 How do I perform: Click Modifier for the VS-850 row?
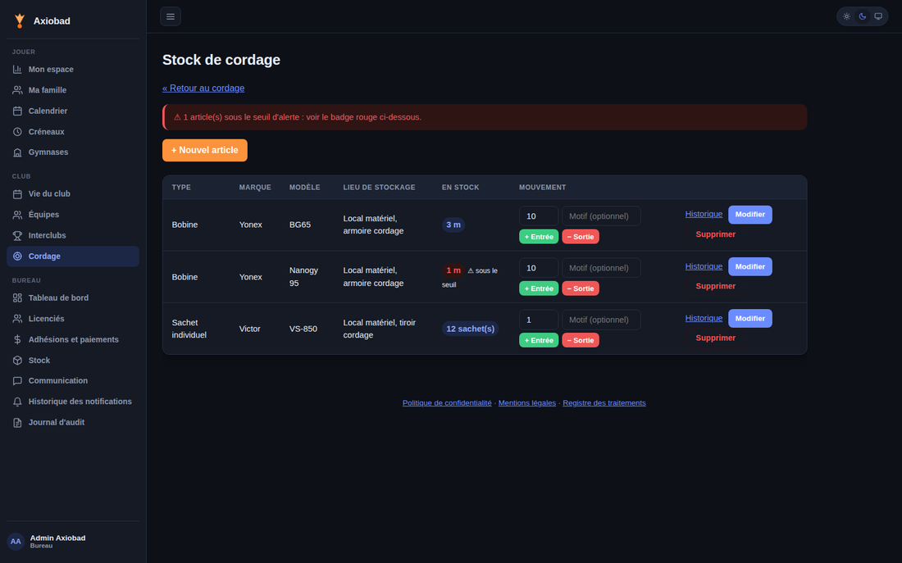click(x=750, y=318)
